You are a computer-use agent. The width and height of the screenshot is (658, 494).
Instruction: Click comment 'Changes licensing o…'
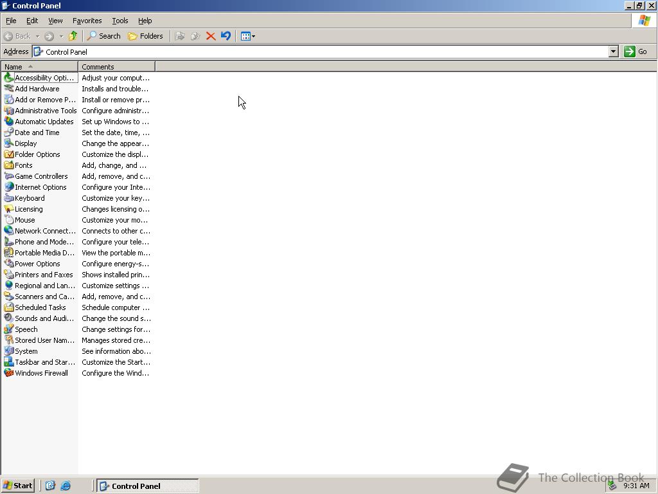[x=116, y=209]
